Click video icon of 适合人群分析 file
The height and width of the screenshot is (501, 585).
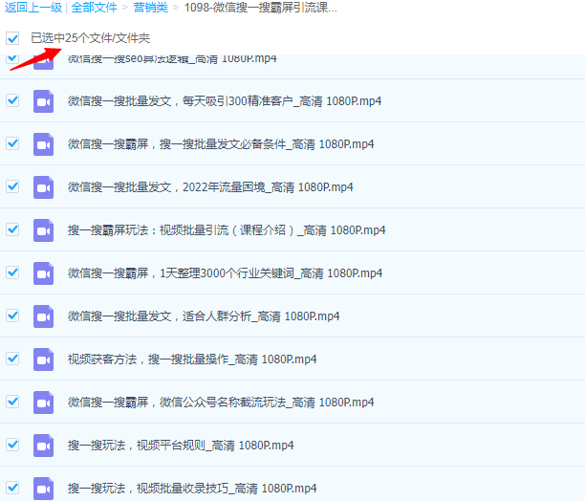[x=43, y=316]
